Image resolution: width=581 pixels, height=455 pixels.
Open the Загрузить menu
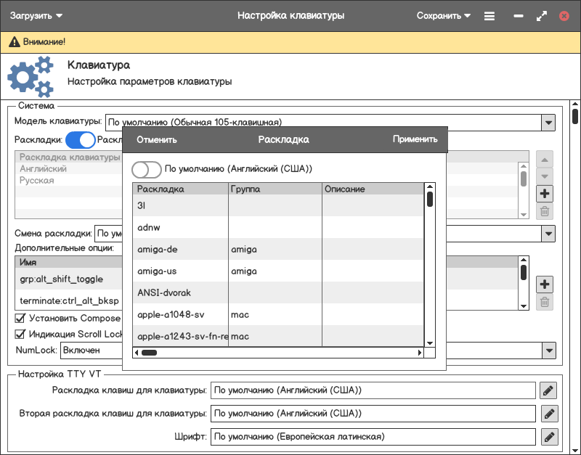pos(36,15)
